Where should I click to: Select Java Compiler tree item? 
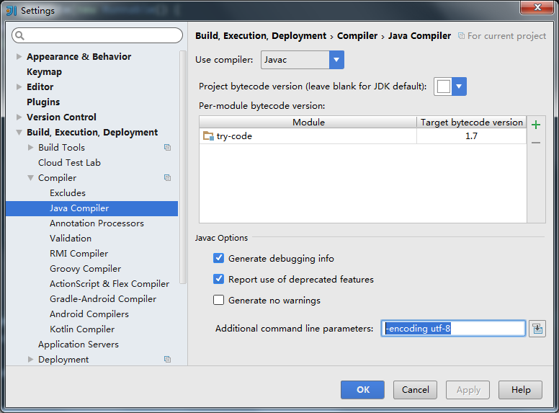(x=92, y=208)
